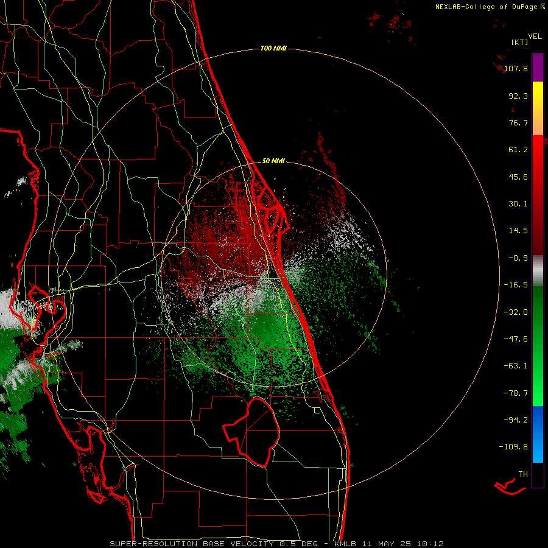Click the -47.6 legend value

point(516,339)
